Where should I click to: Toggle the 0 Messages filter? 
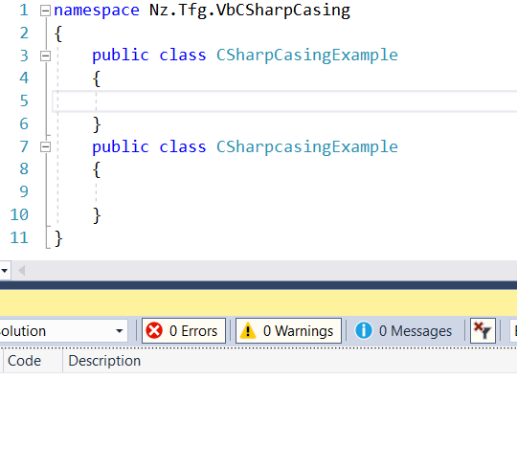point(404,330)
